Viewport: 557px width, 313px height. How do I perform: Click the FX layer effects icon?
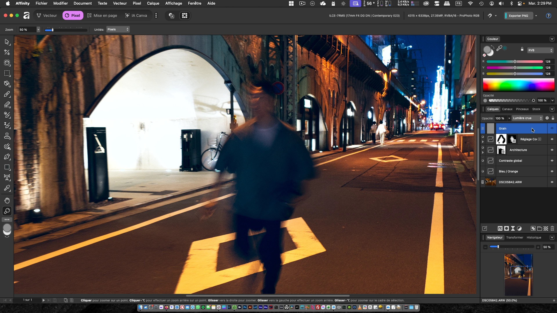[500, 228]
